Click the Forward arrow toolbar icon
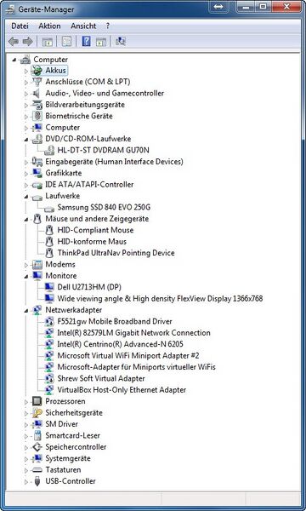This screenshot has height=511, width=306. click(28, 41)
